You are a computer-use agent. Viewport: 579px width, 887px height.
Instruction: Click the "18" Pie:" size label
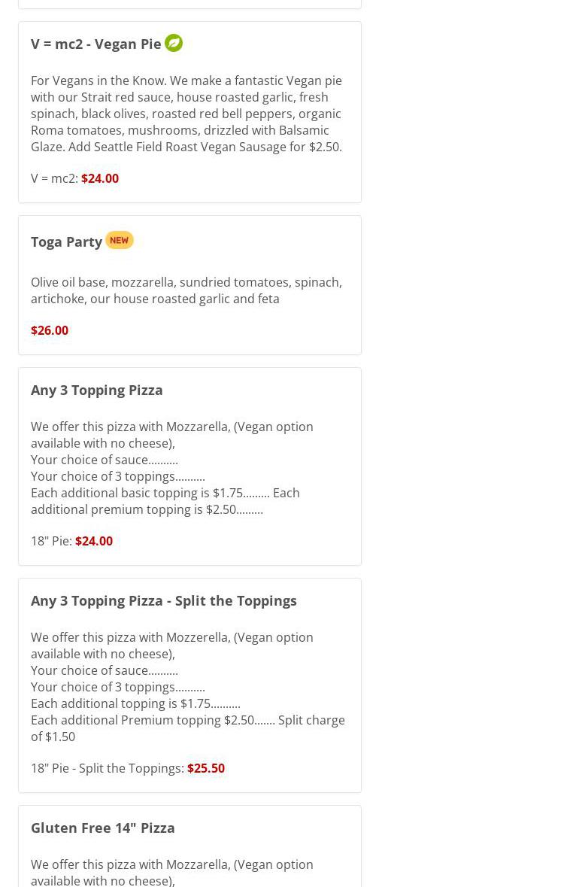pyautogui.click(x=51, y=541)
